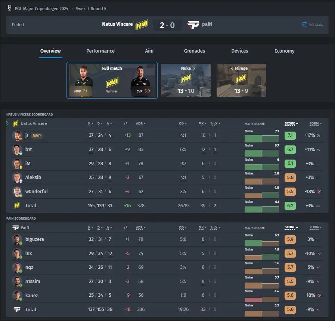Open the Aim tab

click(x=149, y=51)
